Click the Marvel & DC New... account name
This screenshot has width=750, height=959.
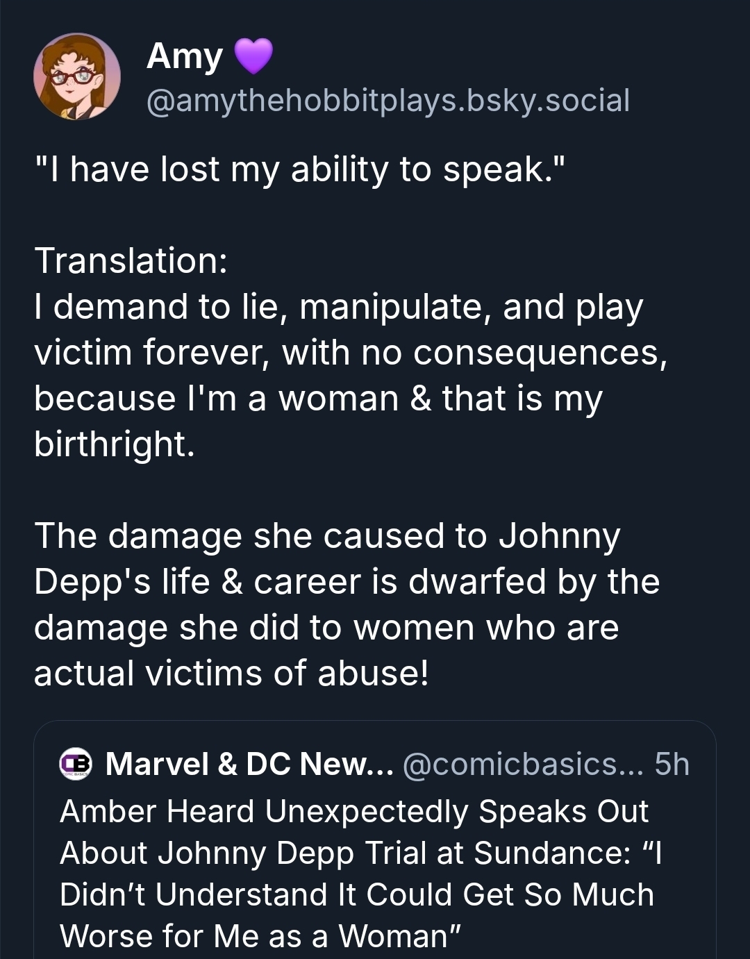point(249,764)
